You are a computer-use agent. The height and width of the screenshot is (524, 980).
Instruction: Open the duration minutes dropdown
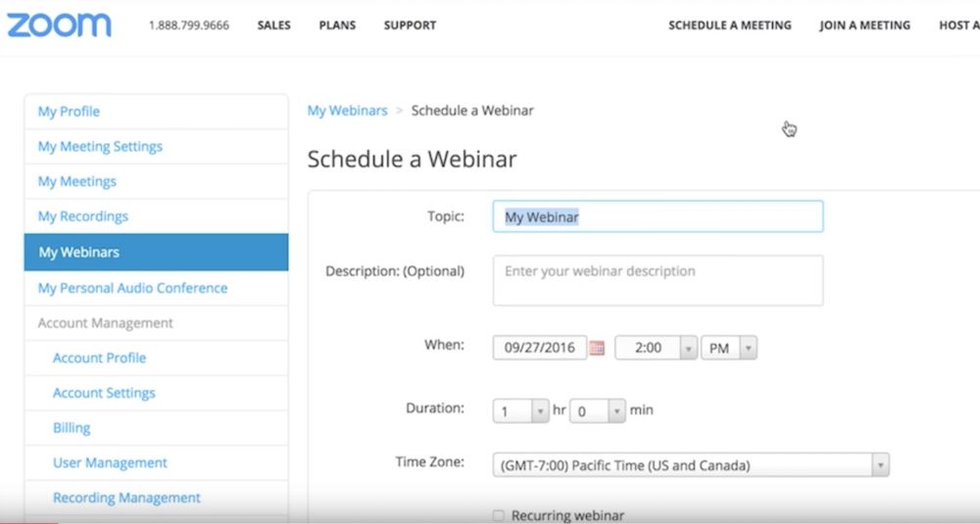(x=597, y=410)
